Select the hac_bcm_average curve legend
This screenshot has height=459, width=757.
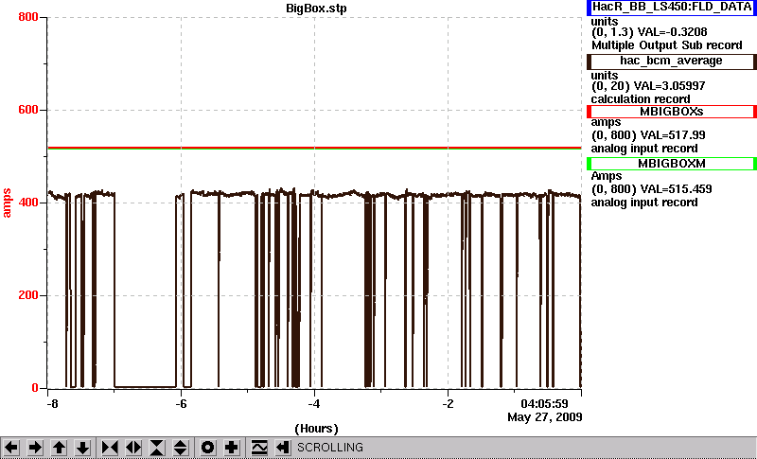672,62
